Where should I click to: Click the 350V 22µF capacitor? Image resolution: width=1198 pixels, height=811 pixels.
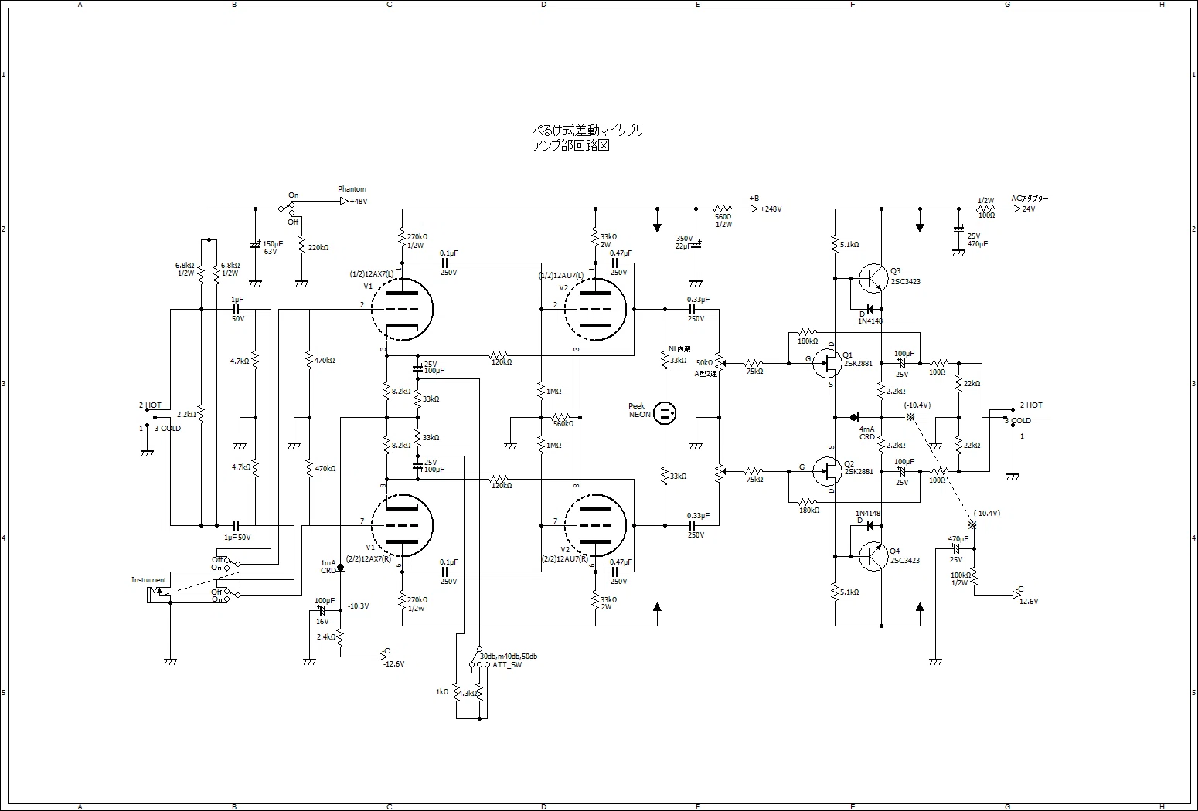click(696, 244)
